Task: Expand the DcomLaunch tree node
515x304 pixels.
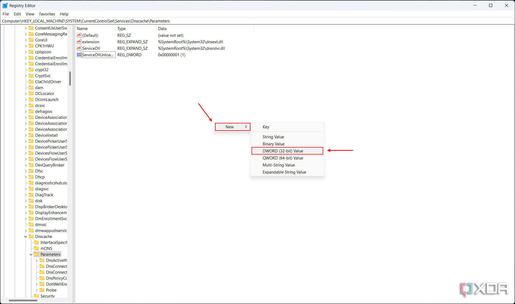Action: 26,100
